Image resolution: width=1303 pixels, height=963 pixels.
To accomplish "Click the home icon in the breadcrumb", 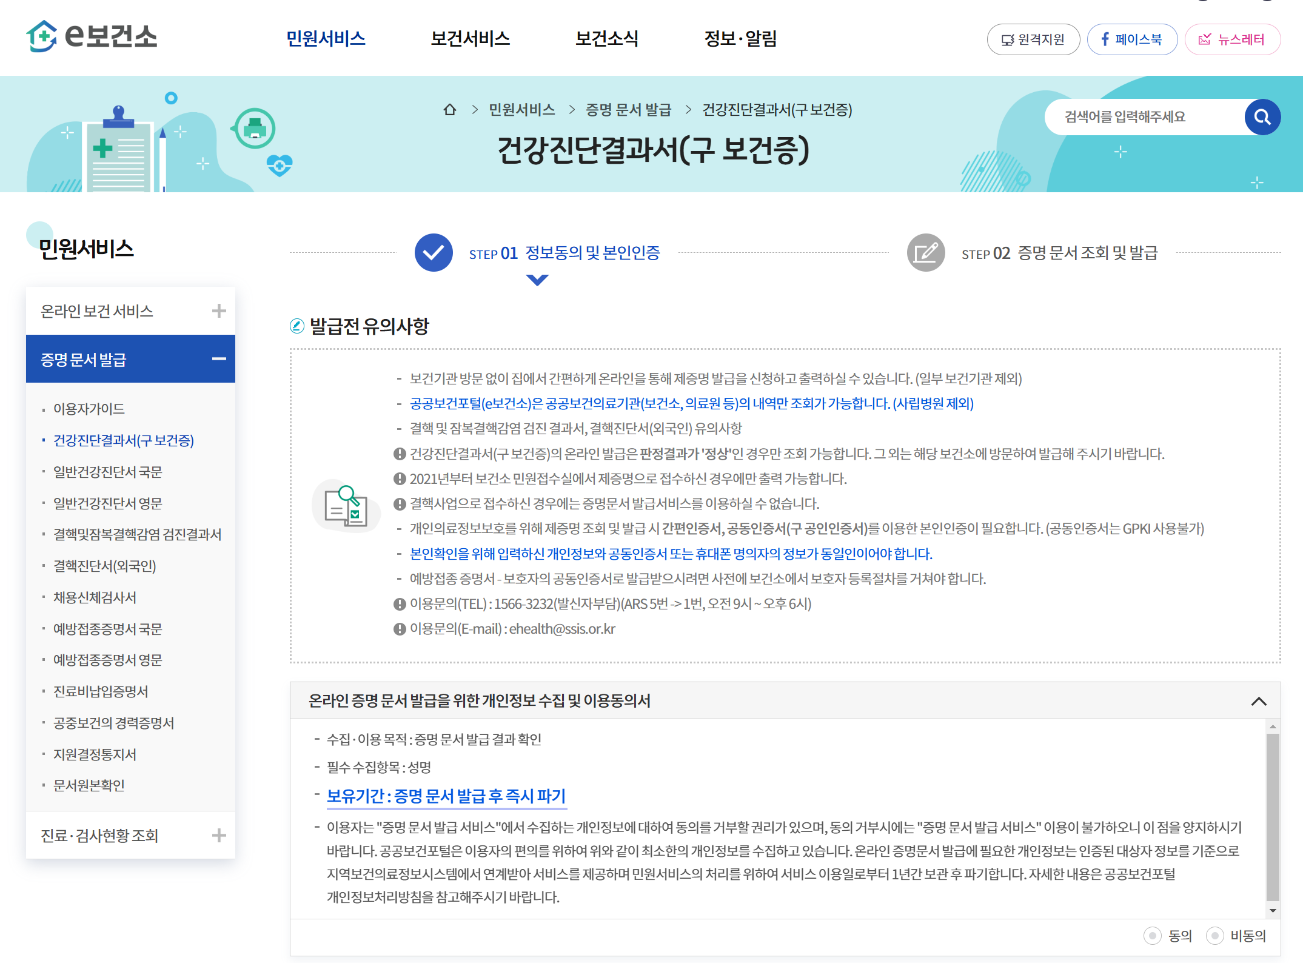I will [x=449, y=110].
